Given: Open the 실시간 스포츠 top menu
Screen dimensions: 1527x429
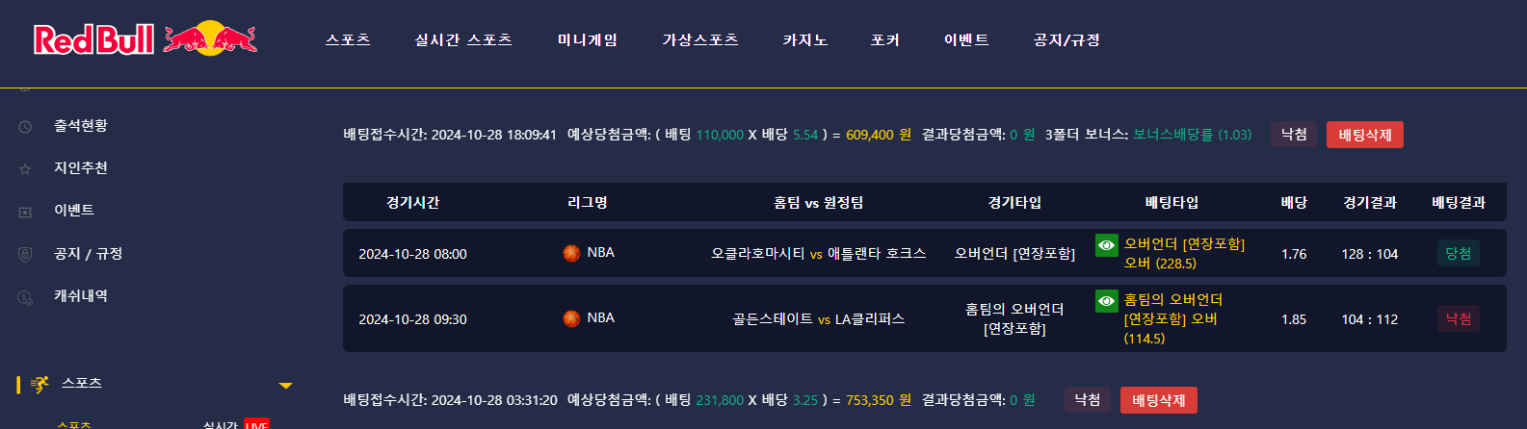Looking at the screenshot, I should (x=463, y=40).
